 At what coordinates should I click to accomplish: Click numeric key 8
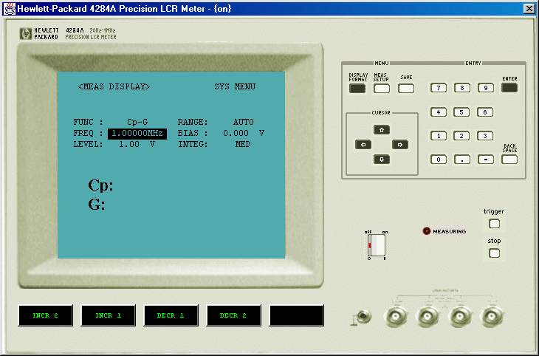pos(462,88)
